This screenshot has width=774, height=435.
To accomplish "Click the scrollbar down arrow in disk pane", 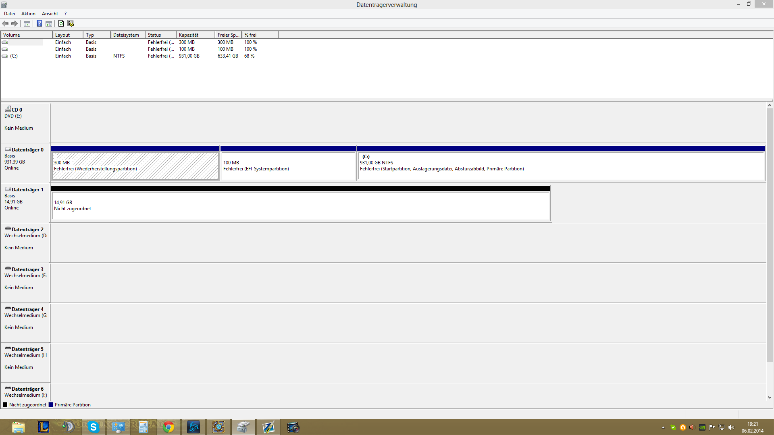I will [770, 398].
